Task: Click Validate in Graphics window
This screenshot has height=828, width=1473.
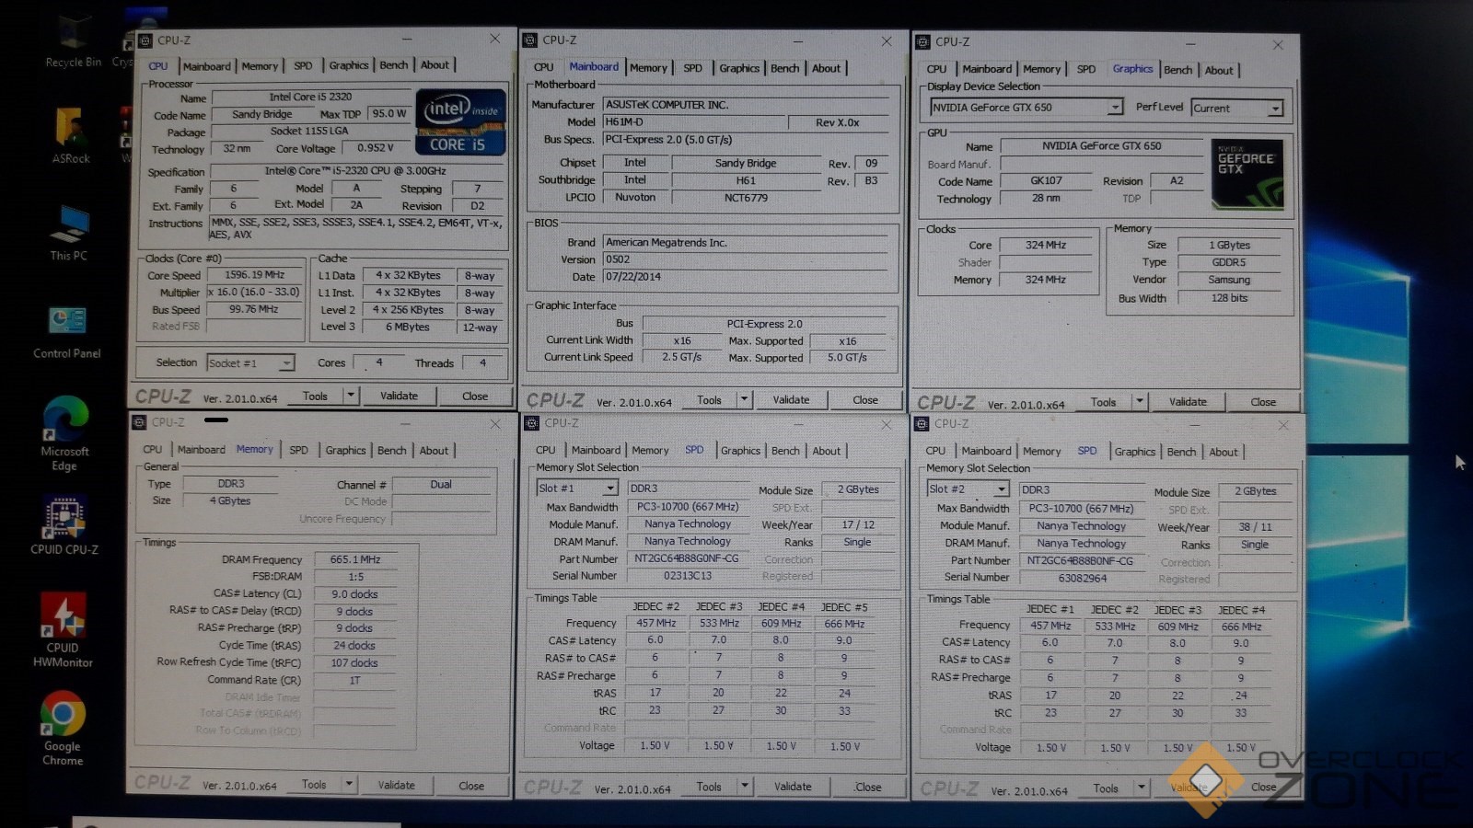Action: coord(1188,402)
